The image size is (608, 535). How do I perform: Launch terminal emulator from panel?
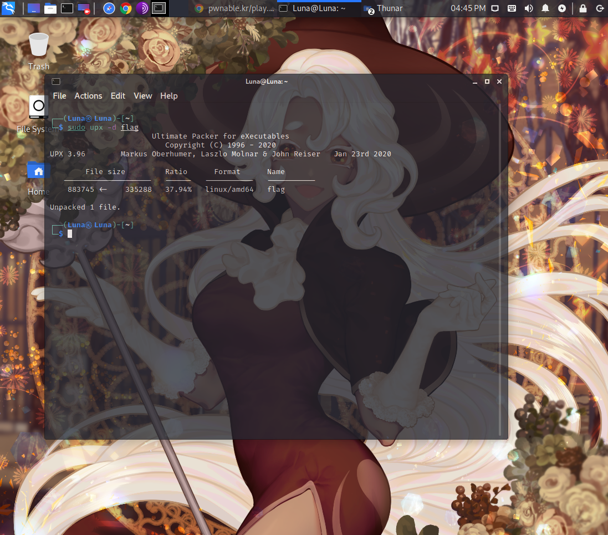coord(67,8)
